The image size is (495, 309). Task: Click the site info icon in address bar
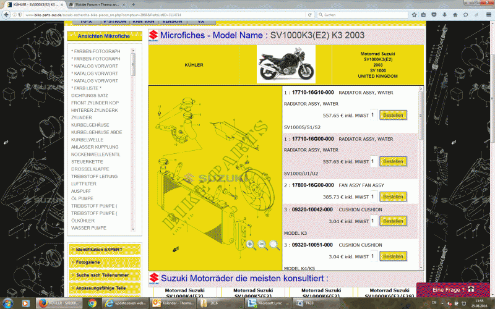[14, 15]
